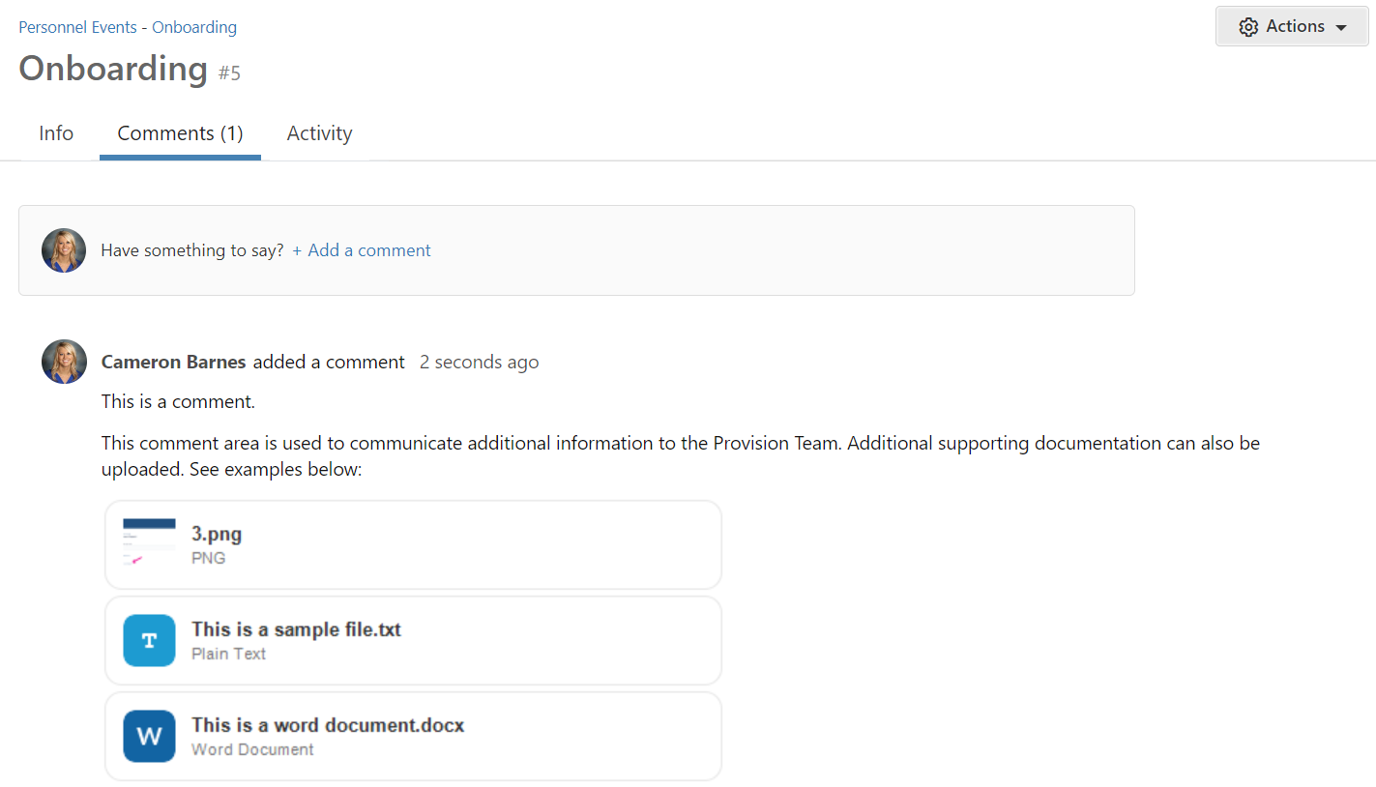Click the gear icon in the Actions button
Viewport: 1376px width, 787px height.
click(x=1248, y=27)
